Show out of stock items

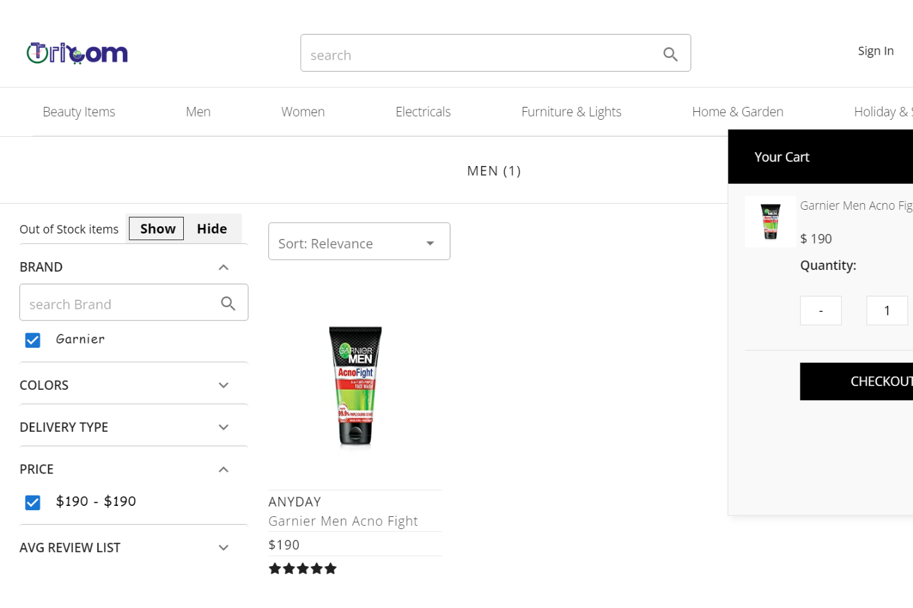tap(156, 229)
